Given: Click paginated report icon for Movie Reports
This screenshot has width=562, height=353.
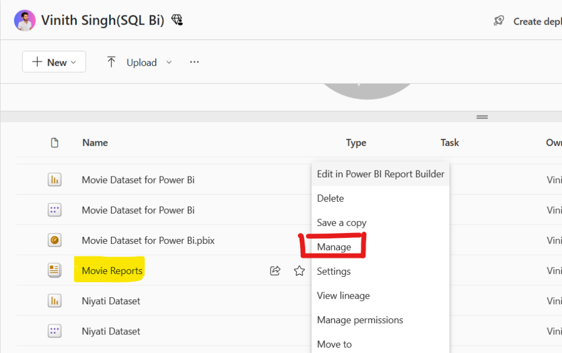Looking at the screenshot, I should (x=54, y=271).
